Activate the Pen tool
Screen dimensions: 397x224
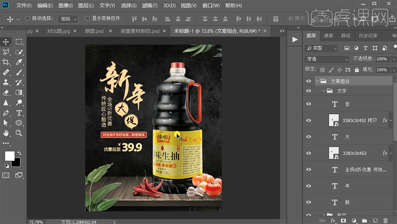point(6,113)
